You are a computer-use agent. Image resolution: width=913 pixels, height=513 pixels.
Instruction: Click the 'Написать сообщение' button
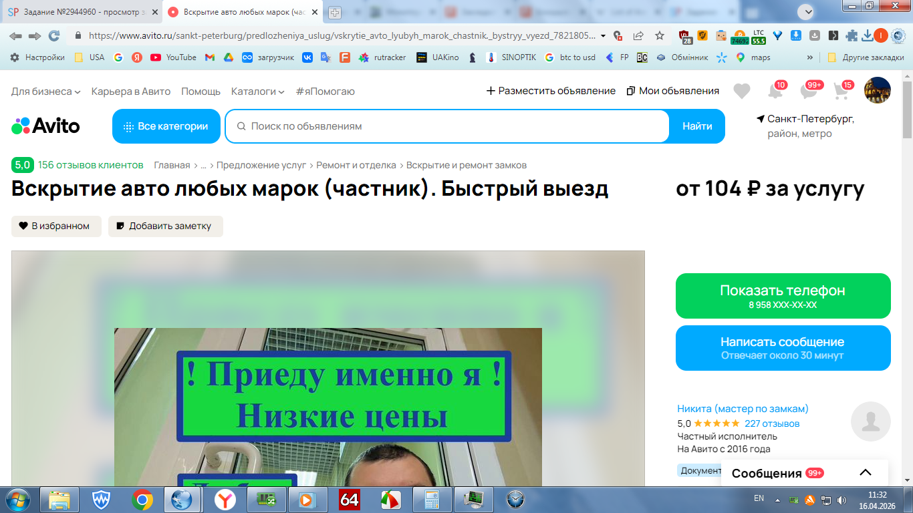(x=783, y=348)
